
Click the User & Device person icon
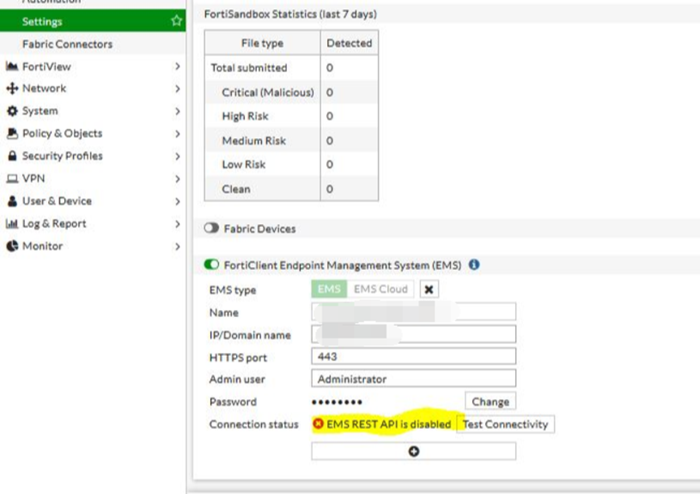12,201
